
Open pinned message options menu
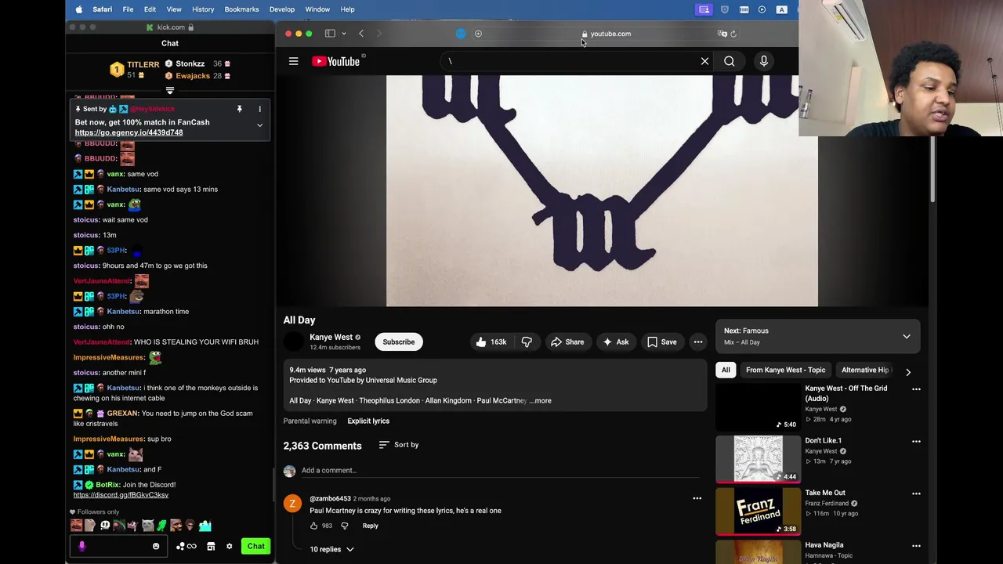click(x=259, y=109)
